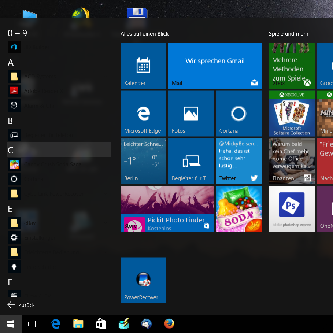Viewport: 333px width, 333px height.
Task: Open the Kalender tile
Action: pyautogui.click(x=143, y=66)
